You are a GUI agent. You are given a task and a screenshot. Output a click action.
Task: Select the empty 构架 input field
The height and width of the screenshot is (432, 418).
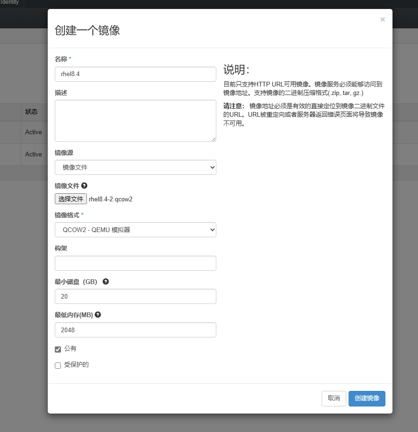pyautogui.click(x=135, y=263)
